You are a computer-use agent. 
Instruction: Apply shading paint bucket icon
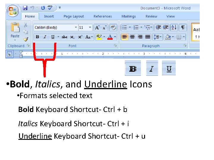[x=168, y=37]
